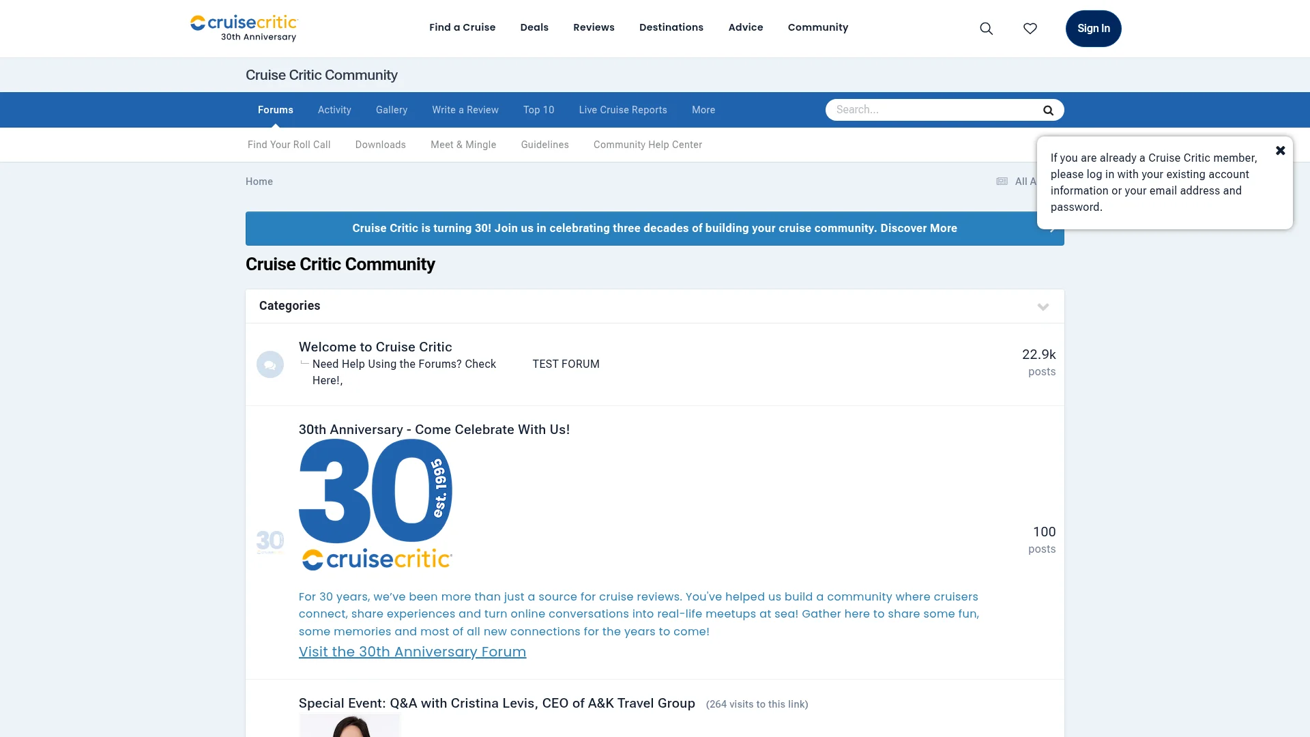Open Find Your Roll Call
Screen dimensions: 1310x737
click(x=289, y=145)
